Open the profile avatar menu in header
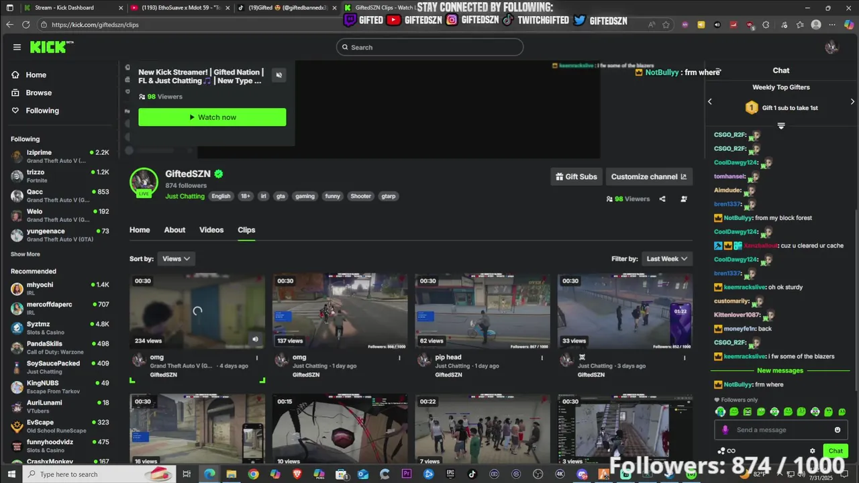The width and height of the screenshot is (859, 483). [x=831, y=47]
